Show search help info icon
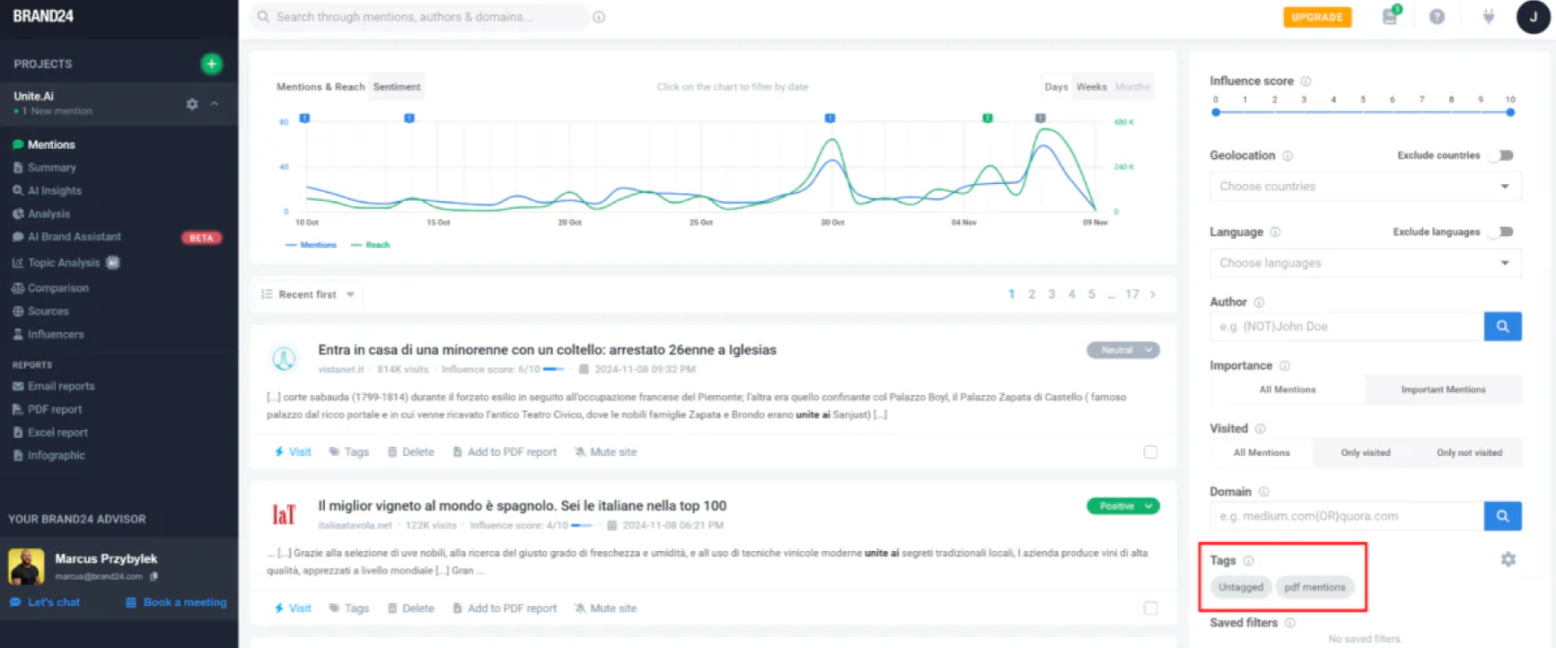 tap(599, 17)
